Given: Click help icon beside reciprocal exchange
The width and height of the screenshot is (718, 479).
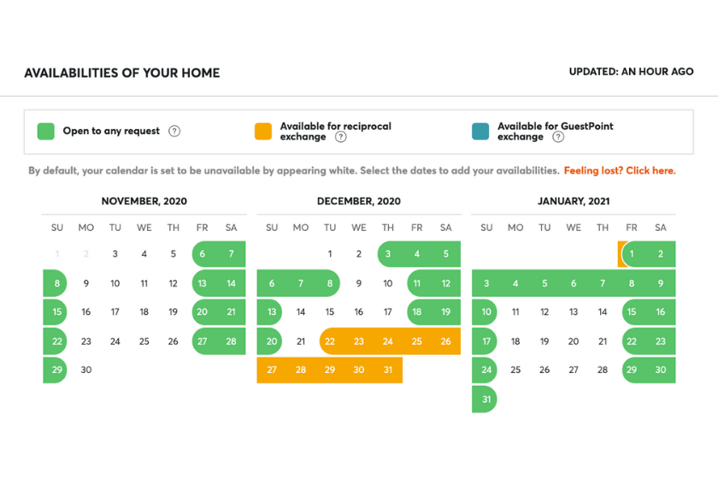Looking at the screenshot, I should point(340,137).
